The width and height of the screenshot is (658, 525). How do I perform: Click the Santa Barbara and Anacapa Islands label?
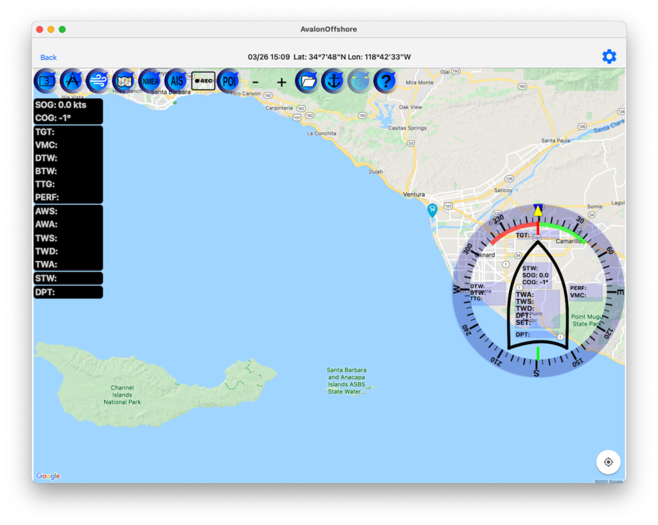tap(346, 380)
